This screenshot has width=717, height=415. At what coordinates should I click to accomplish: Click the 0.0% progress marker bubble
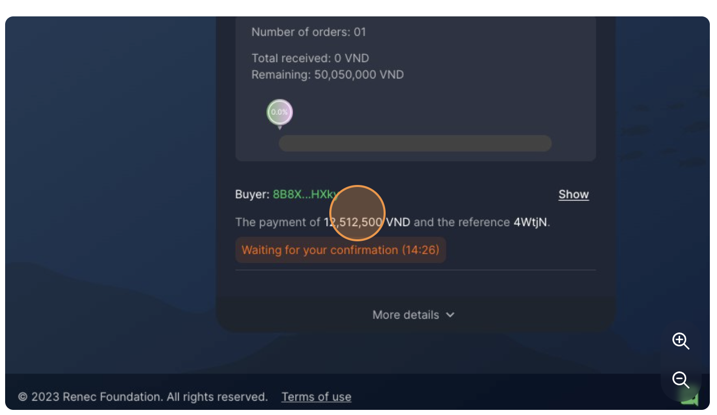280,112
